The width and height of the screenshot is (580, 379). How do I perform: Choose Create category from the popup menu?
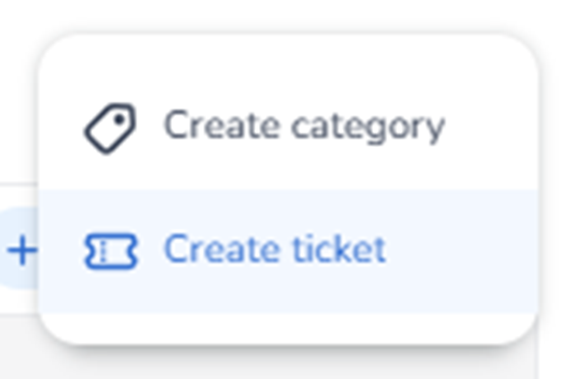point(303,126)
